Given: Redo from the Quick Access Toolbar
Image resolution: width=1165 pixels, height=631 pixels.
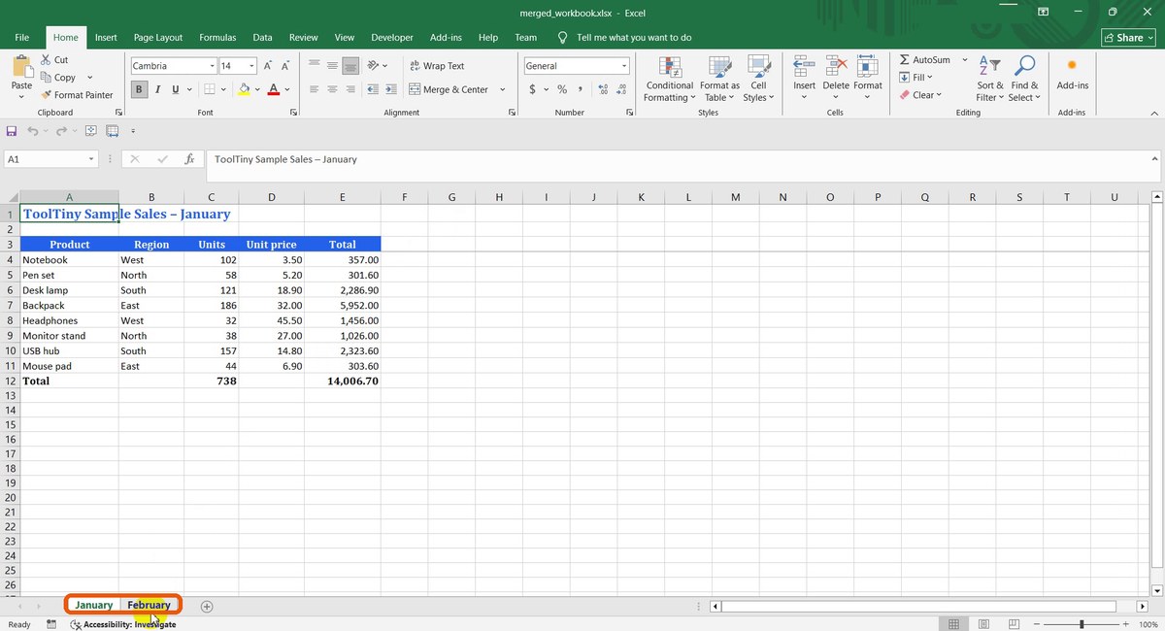Looking at the screenshot, I should click(x=61, y=131).
